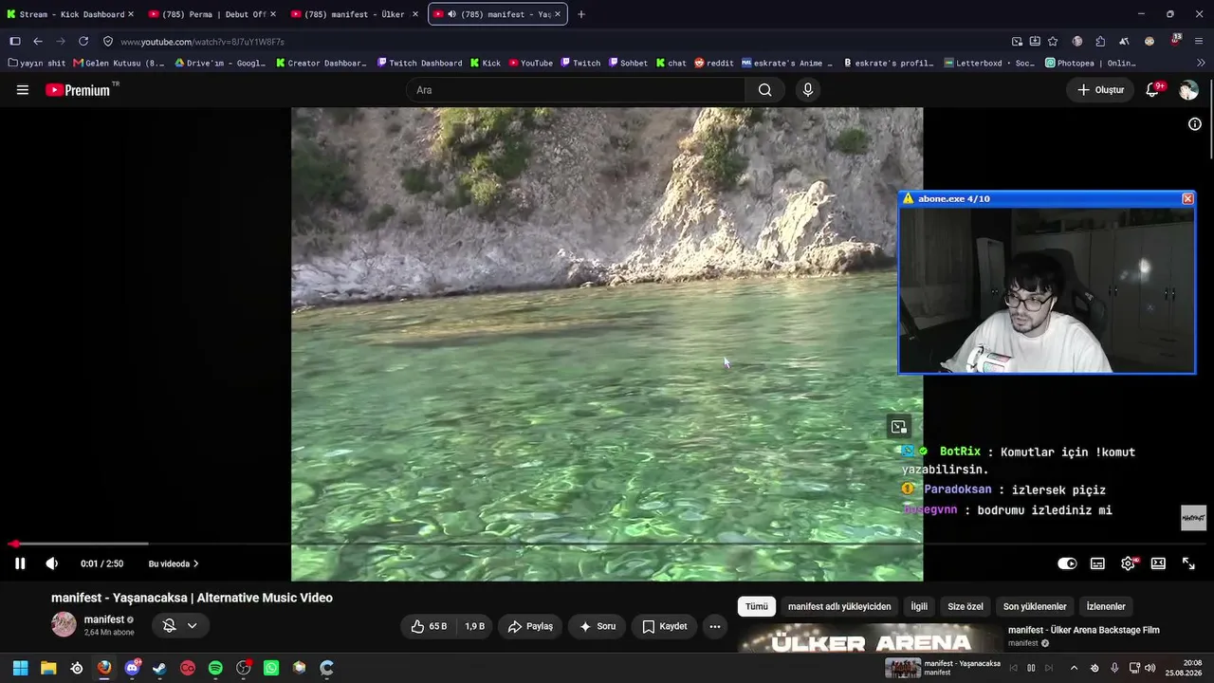Open the 'Letterboxd' bookmark
The image size is (1214, 683).
[x=990, y=63]
